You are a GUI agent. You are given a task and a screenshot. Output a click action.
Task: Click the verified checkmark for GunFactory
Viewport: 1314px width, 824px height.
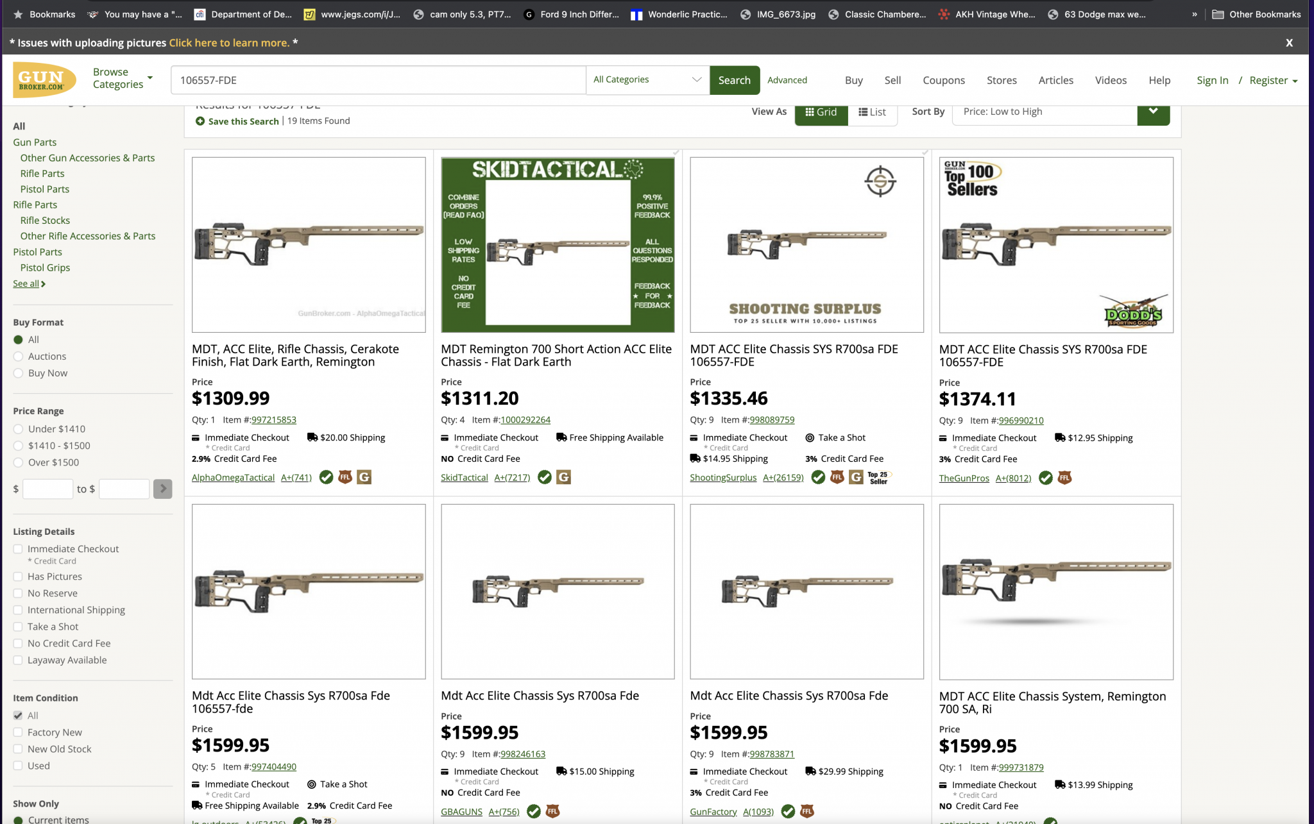[x=788, y=811]
